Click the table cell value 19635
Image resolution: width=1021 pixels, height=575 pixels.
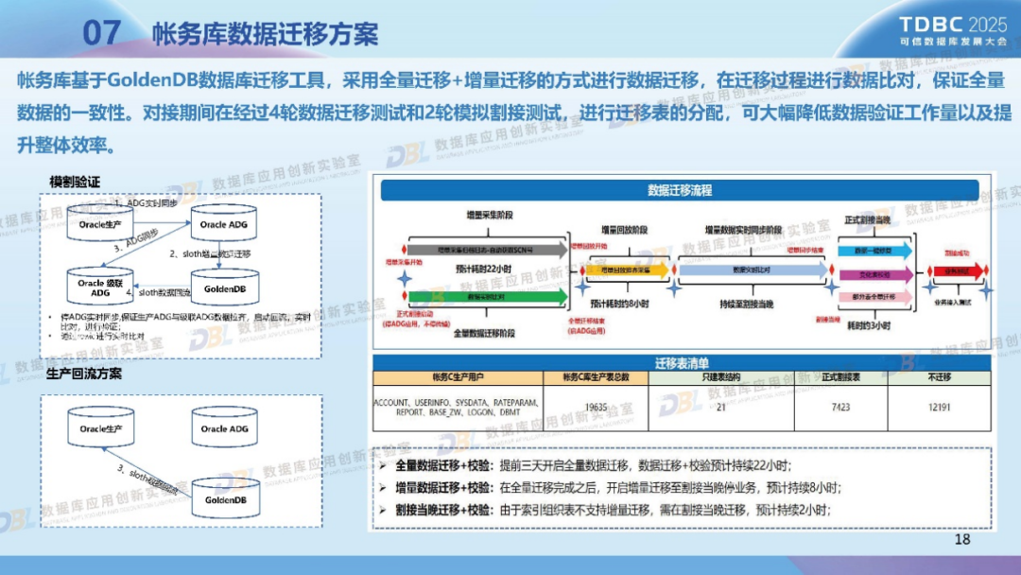coord(596,407)
